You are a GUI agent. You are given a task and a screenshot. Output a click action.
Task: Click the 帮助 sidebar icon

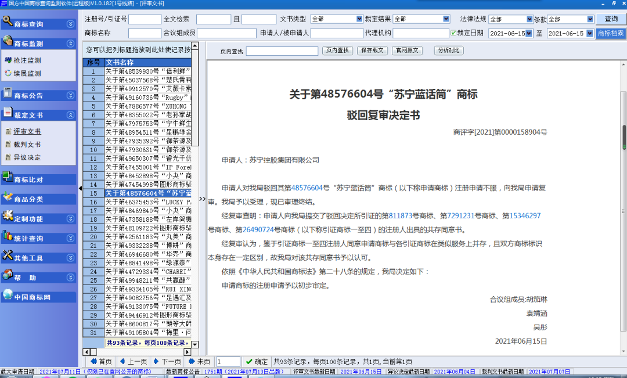point(7,275)
